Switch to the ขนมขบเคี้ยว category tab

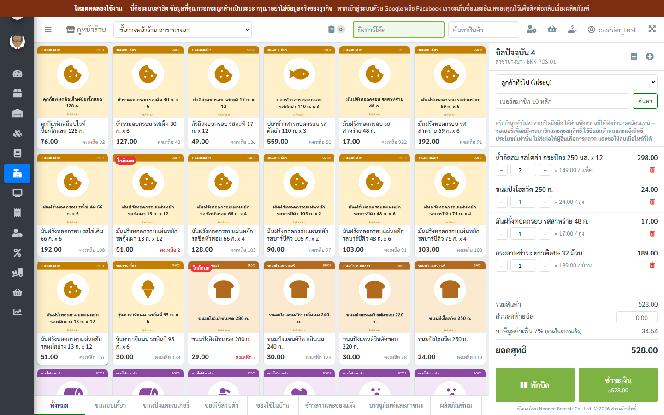click(111, 405)
